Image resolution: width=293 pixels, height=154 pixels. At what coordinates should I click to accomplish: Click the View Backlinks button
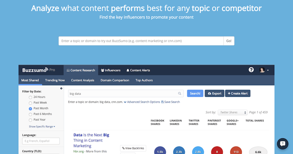pyautogui.click(x=133, y=148)
